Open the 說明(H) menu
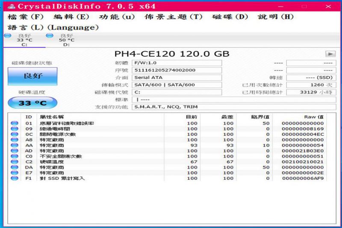The image size is (342, 228). pos(275,17)
